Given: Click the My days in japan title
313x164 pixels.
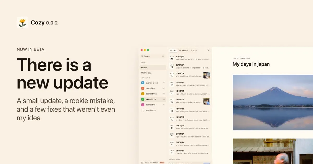Looking at the screenshot, I should click(x=251, y=64).
